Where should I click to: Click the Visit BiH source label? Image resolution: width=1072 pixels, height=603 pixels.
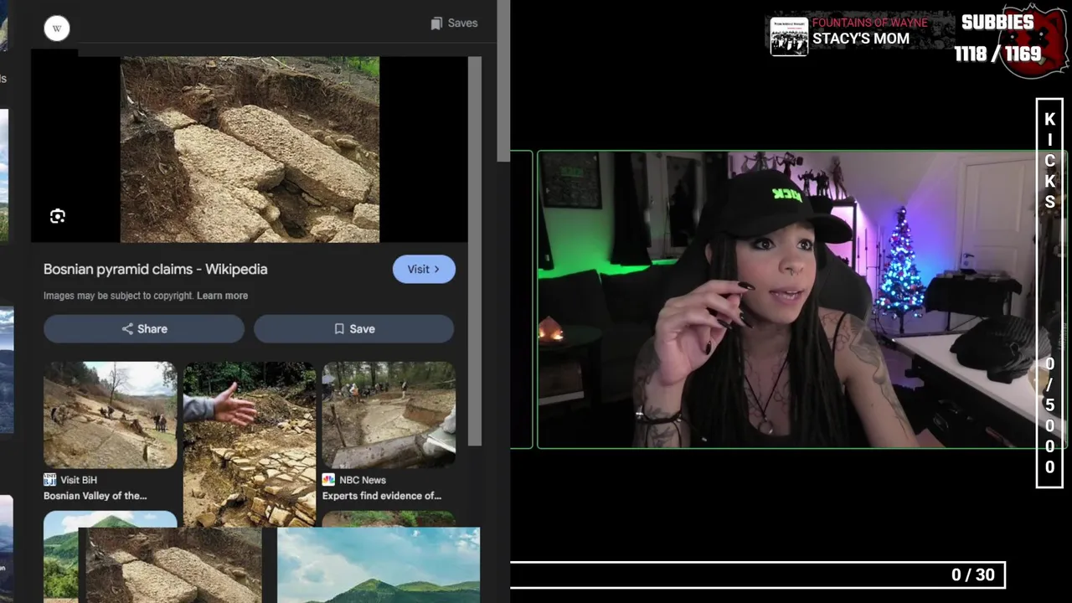[x=79, y=480]
